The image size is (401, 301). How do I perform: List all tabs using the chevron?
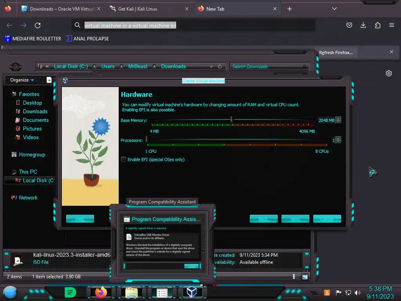[334, 9]
